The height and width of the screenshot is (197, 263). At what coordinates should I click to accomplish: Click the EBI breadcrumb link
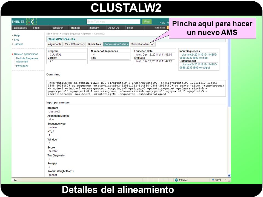(x=48, y=34)
